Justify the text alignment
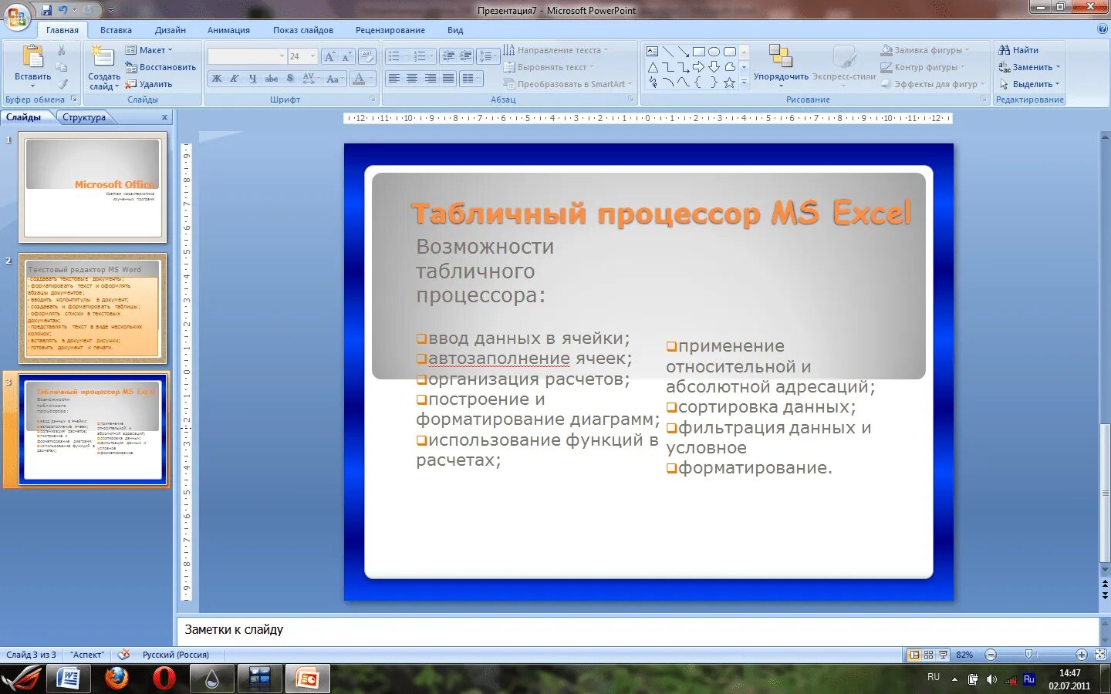Screen dimensions: 1111x694 [x=447, y=79]
